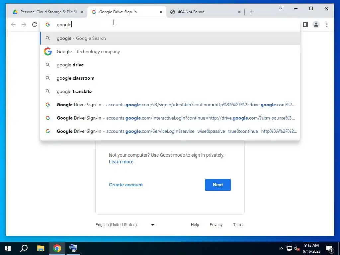The image size is (340, 255).
Task: Click the Create account link
Action: (126, 185)
